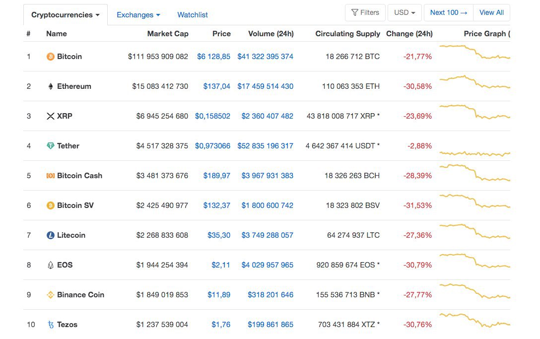Open Tether 24h volume link
The image size is (540, 339).
coord(265,146)
